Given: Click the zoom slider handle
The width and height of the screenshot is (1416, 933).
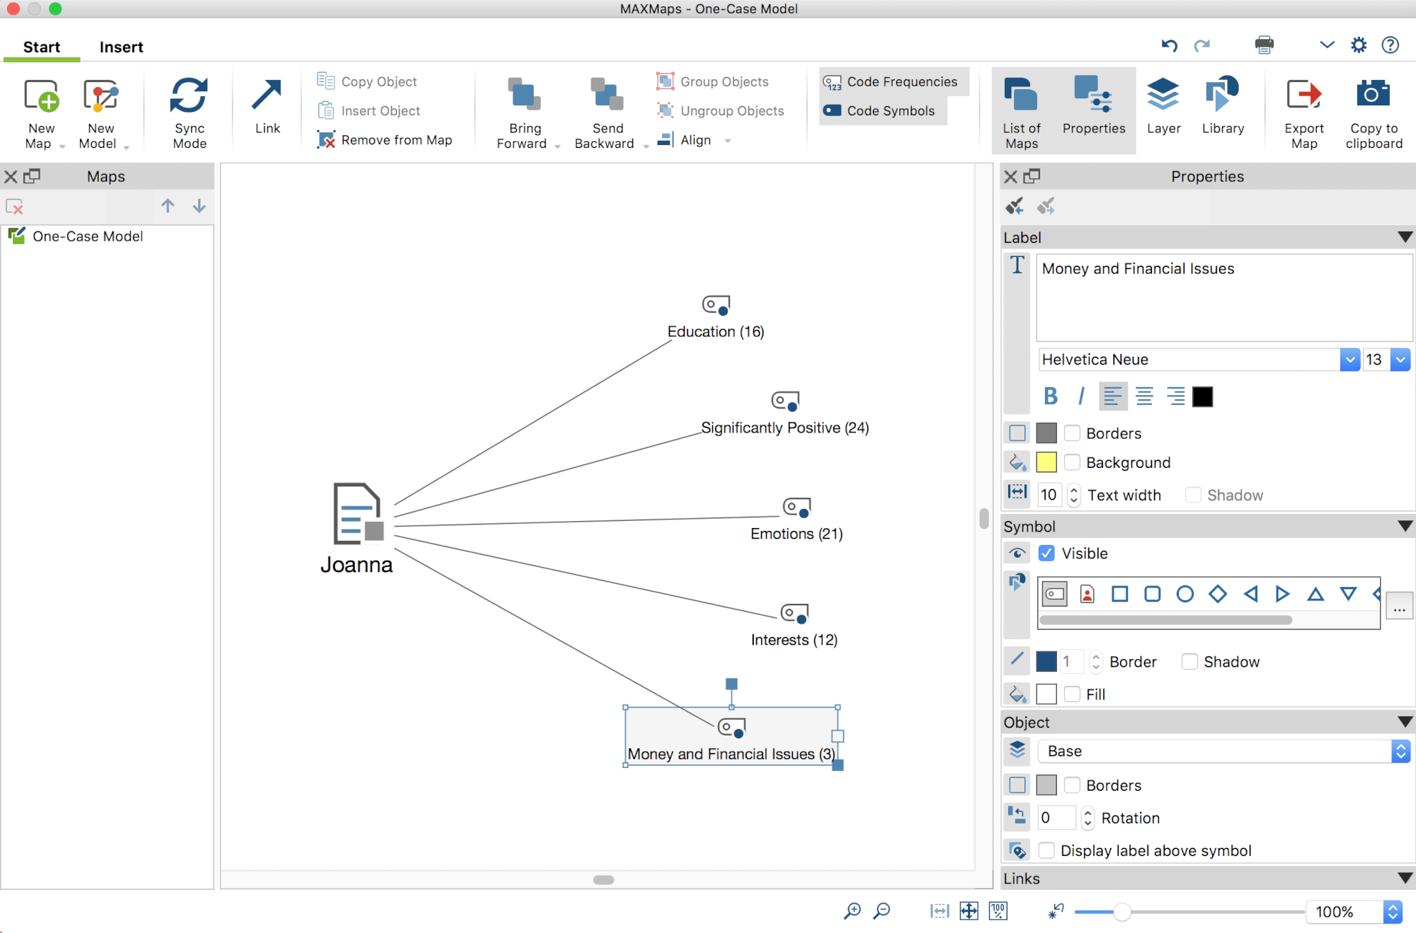Looking at the screenshot, I should click(x=1121, y=912).
